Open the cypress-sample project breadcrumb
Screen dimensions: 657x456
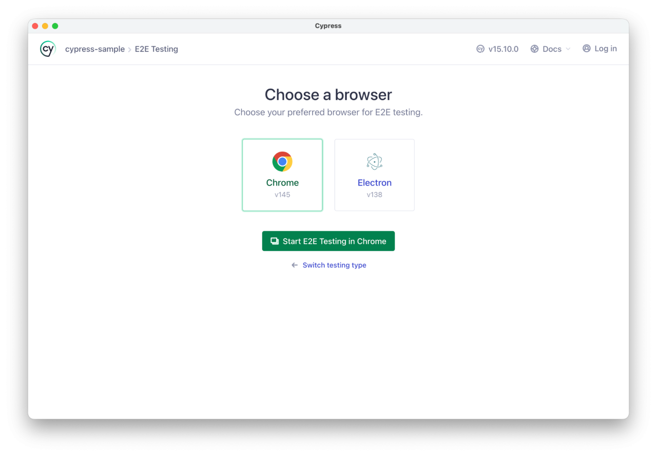click(95, 49)
